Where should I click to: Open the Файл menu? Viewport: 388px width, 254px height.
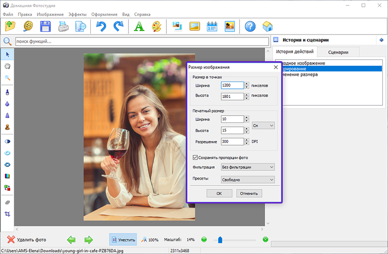(x=8, y=15)
